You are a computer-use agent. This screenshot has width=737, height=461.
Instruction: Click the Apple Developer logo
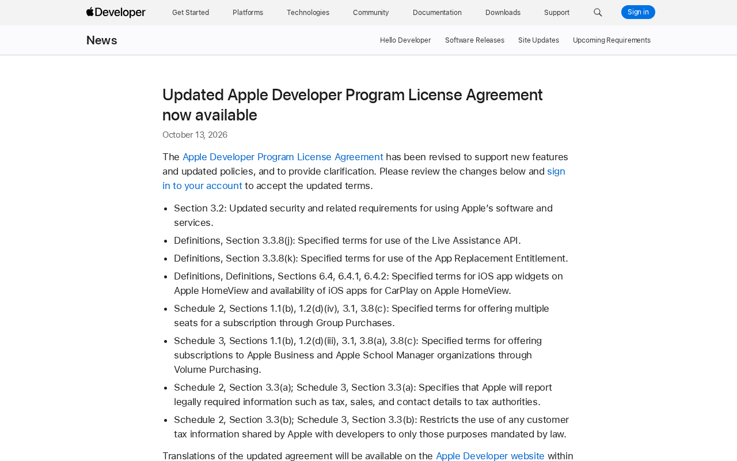(116, 12)
